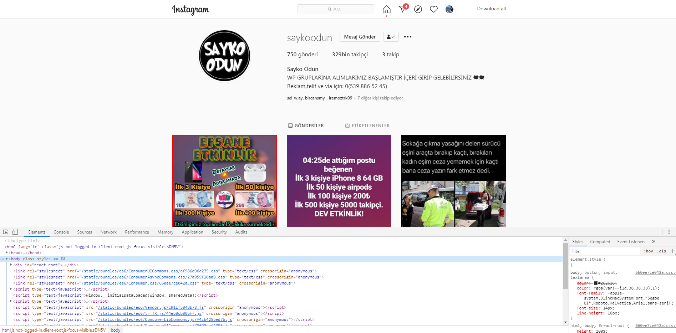Open the EFSANE ETKİNLİK post thumbnail
The height and width of the screenshot is (333, 676).
224,181
